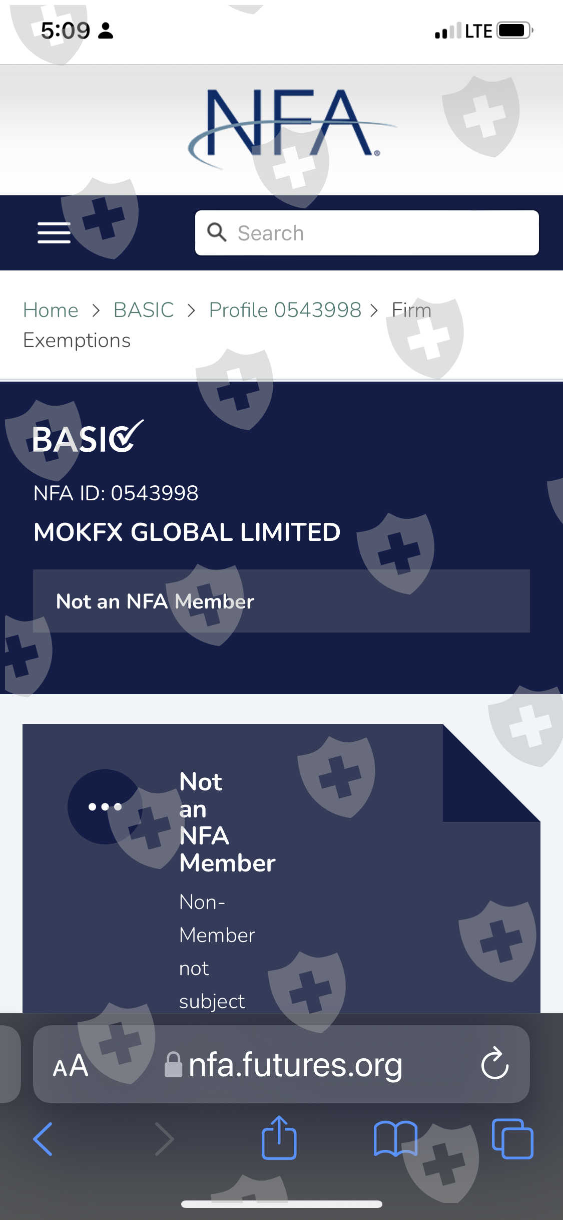This screenshot has width=563, height=1220.
Task: Tap the forward navigation arrow
Action: pos(165,1138)
